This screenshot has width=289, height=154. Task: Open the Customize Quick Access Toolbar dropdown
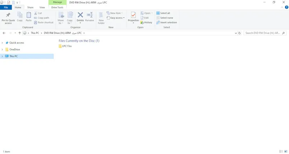point(17,3)
